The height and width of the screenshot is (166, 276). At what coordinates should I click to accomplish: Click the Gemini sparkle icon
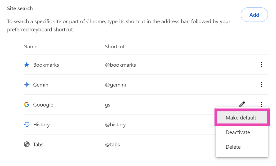(27, 85)
